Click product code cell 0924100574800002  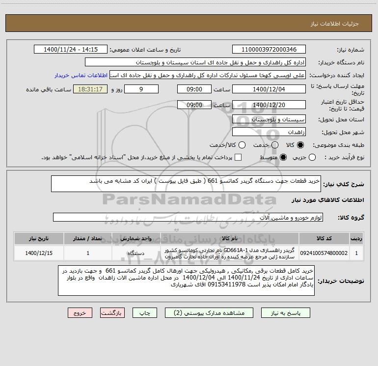click(x=324, y=253)
